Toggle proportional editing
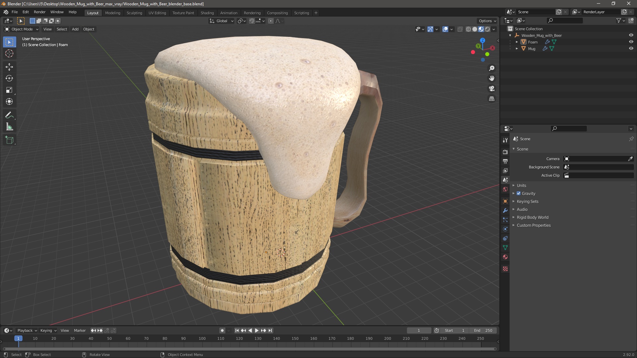This screenshot has width=637, height=358. click(x=271, y=21)
